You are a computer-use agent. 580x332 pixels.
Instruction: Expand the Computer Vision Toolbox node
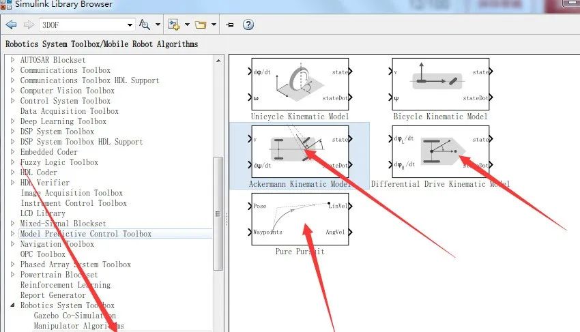[13, 91]
